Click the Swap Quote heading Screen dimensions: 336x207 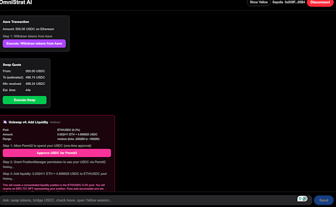(x=12, y=65)
